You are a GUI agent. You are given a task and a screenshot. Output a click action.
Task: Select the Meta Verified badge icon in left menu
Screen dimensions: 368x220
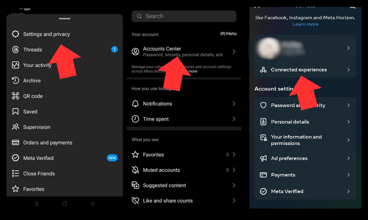point(16,158)
